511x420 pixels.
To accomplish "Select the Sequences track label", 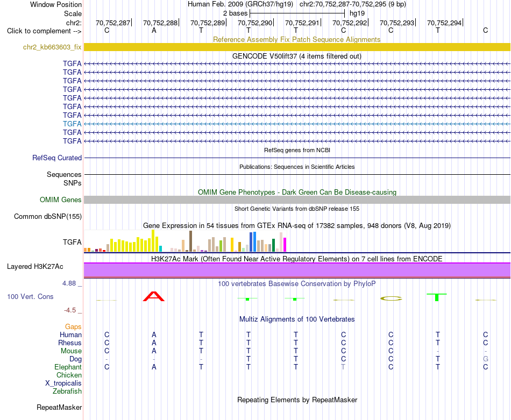I will coord(64,174).
